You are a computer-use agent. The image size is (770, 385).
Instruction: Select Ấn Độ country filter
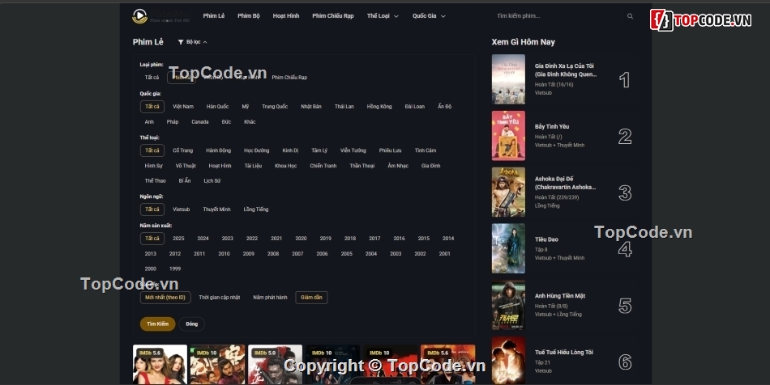pos(444,106)
